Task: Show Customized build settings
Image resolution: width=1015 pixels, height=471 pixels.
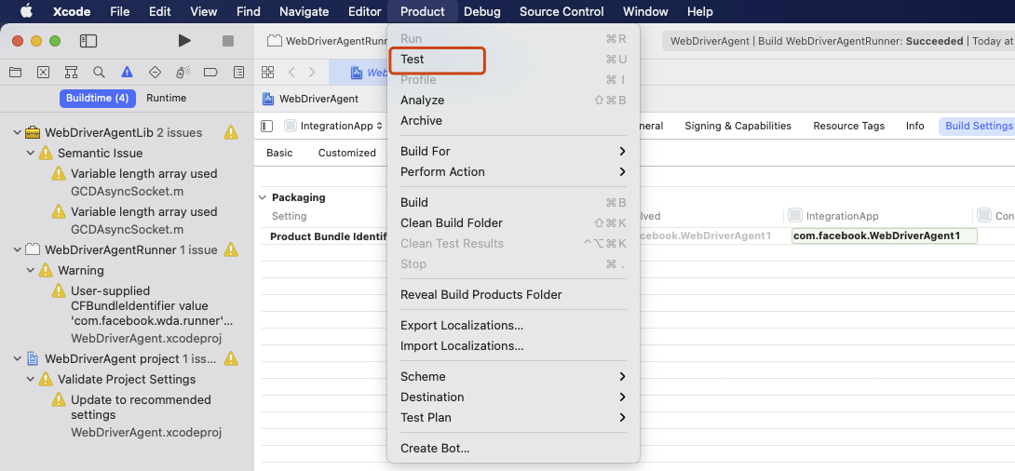Action: pyautogui.click(x=347, y=153)
